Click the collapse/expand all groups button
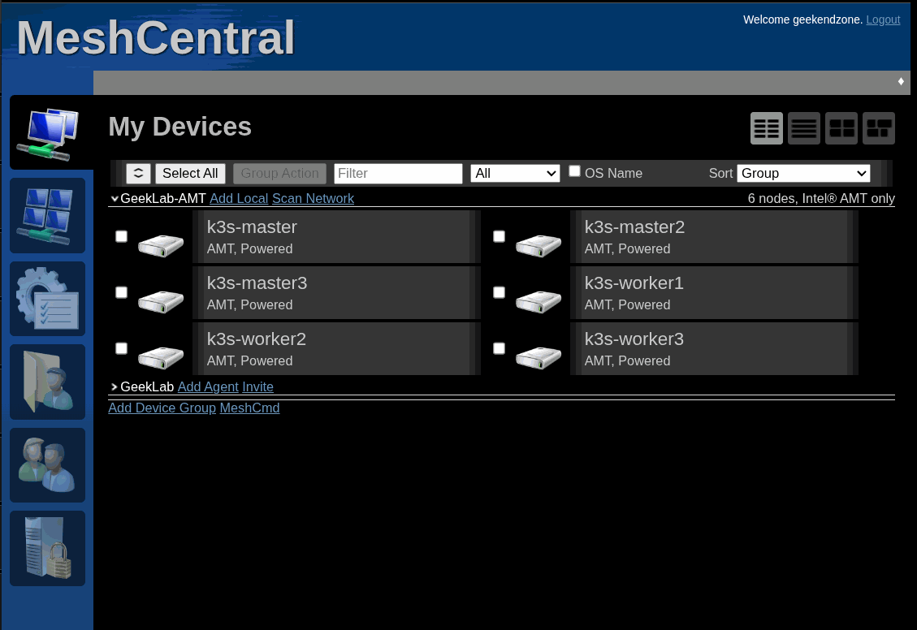 (139, 173)
